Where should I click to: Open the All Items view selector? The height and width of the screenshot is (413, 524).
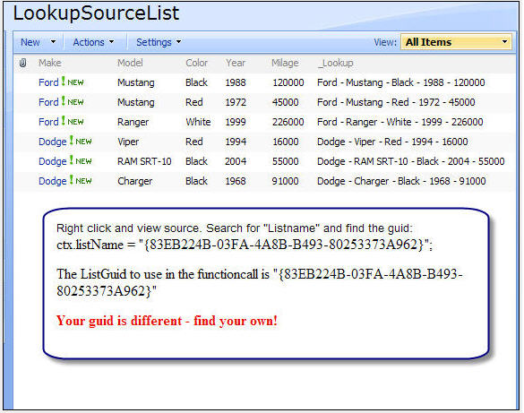click(456, 42)
